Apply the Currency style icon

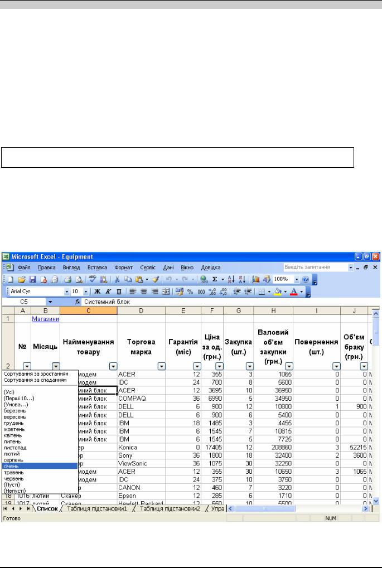(179, 292)
